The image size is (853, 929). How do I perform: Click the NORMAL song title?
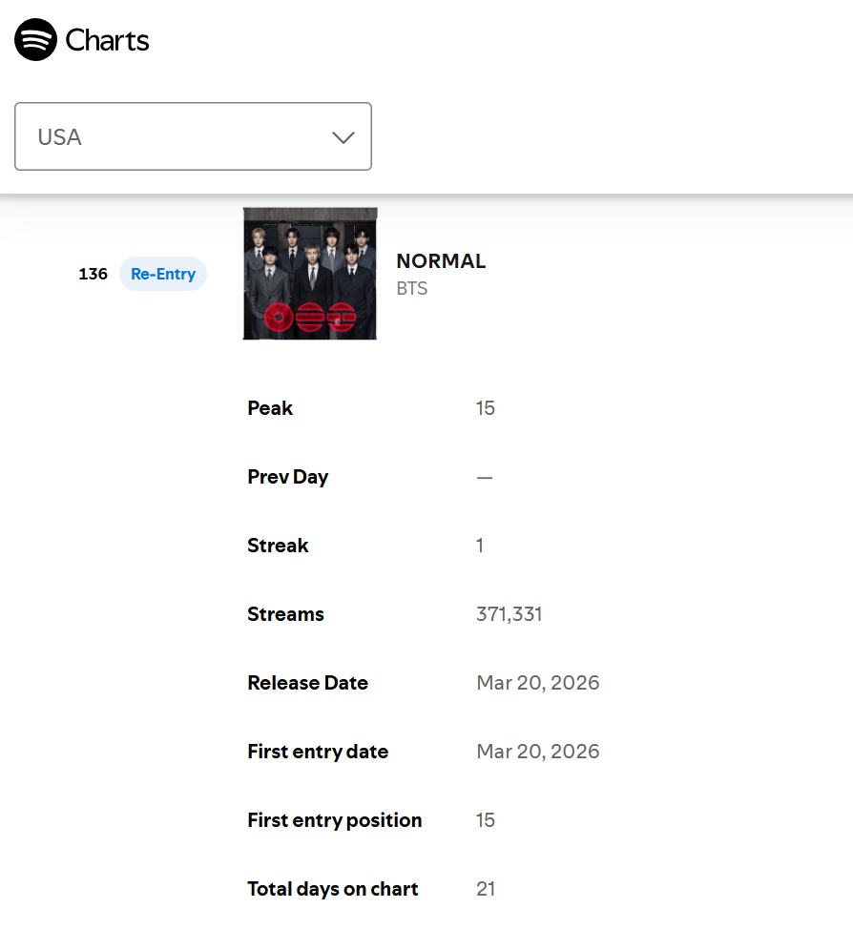(441, 260)
